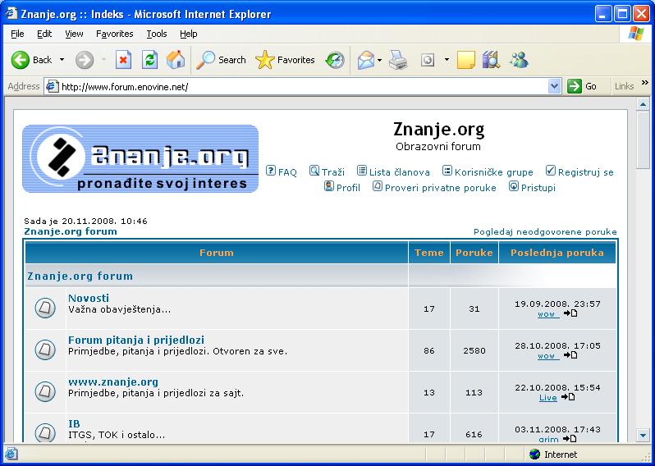
Task: Click the Mail envelope icon
Action: pyautogui.click(x=366, y=60)
